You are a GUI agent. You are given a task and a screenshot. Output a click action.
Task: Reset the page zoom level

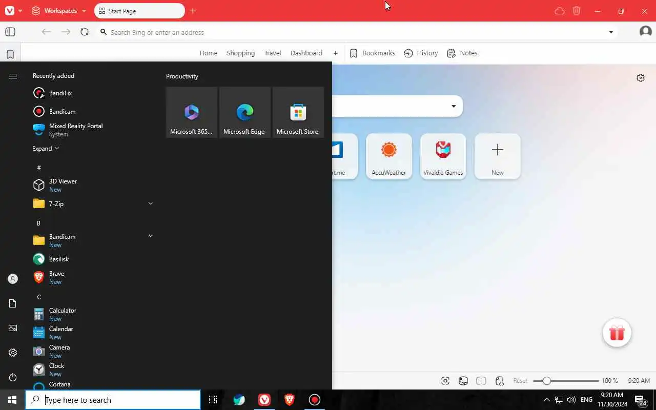click(520, 381)
